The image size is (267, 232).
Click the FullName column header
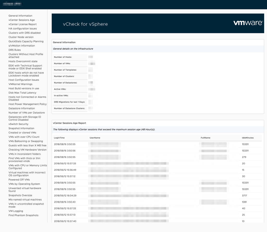(x=205, y=138)
